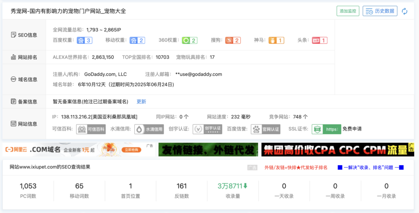Image resolution: width=419 pixels, height=213 pixels.
Task: Click 一周收录 value 0
Action: [x=335, y=186]
